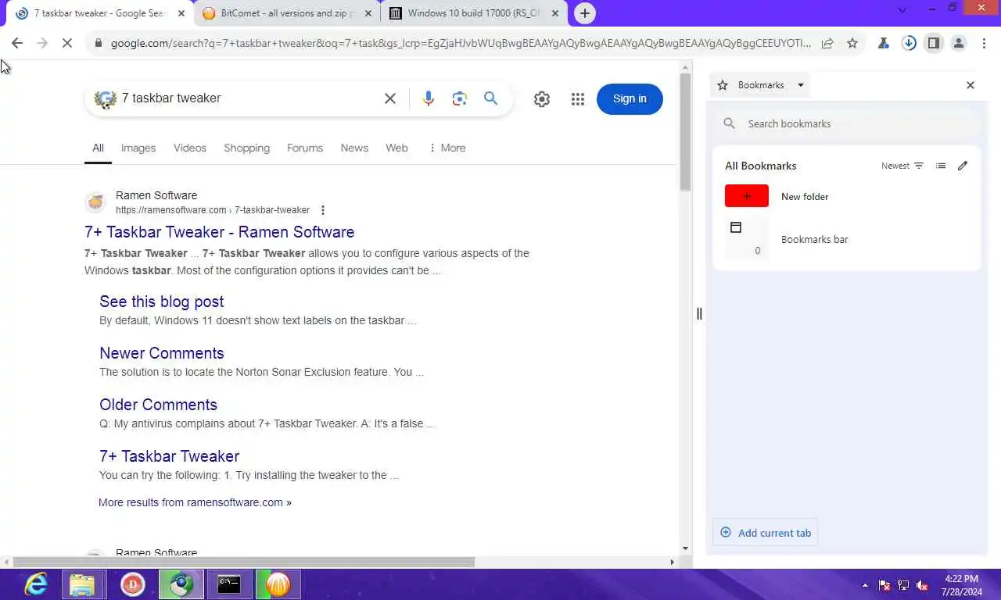Open the Newer Comments link
Image resolution: width=1001 pixels, height=600 pixels.
162,353
